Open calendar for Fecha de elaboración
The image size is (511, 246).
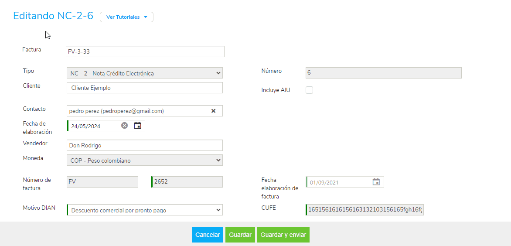[137, 126]
